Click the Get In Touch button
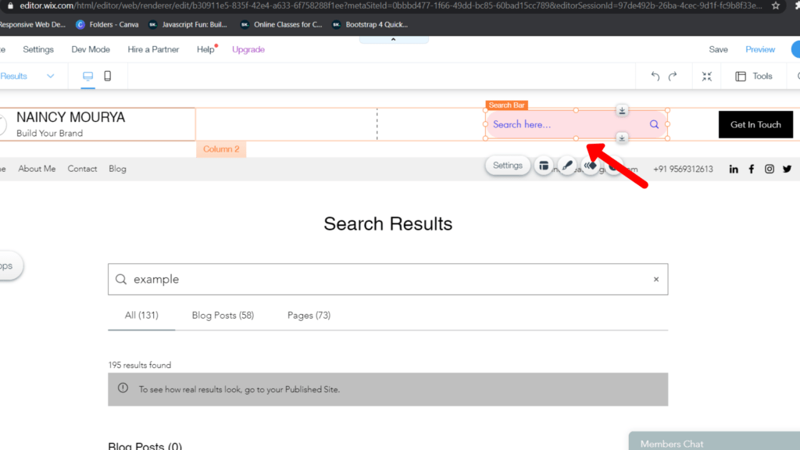Image resolution: width=800 pixels, height=450 pixels. tap(755, 124)
